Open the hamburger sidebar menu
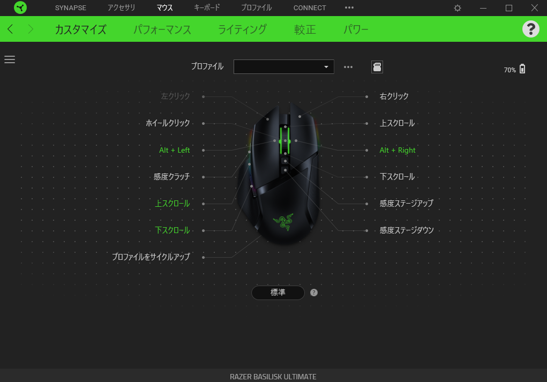The height and width of the screenshot is (382, 547). (x=10, y=59)
